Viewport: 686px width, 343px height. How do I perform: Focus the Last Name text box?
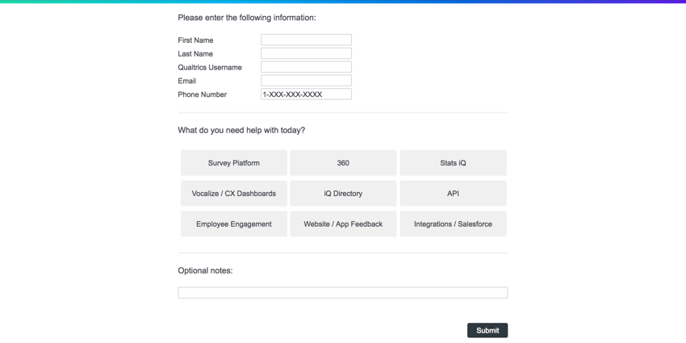306,53
